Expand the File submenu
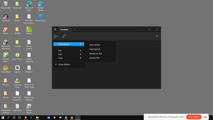Image resolution: width=213 pixels, height=120 pixels. coord(69,50)
